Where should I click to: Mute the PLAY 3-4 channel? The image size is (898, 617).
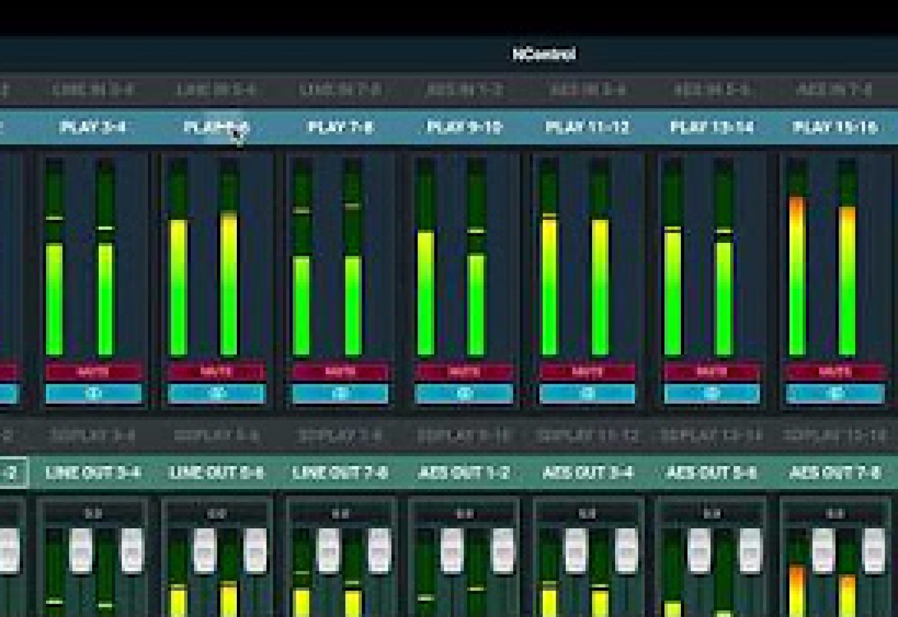pos(93,371)
